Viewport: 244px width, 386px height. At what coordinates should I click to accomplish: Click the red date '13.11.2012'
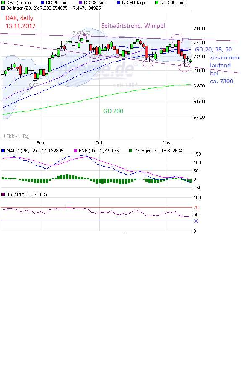21,26
